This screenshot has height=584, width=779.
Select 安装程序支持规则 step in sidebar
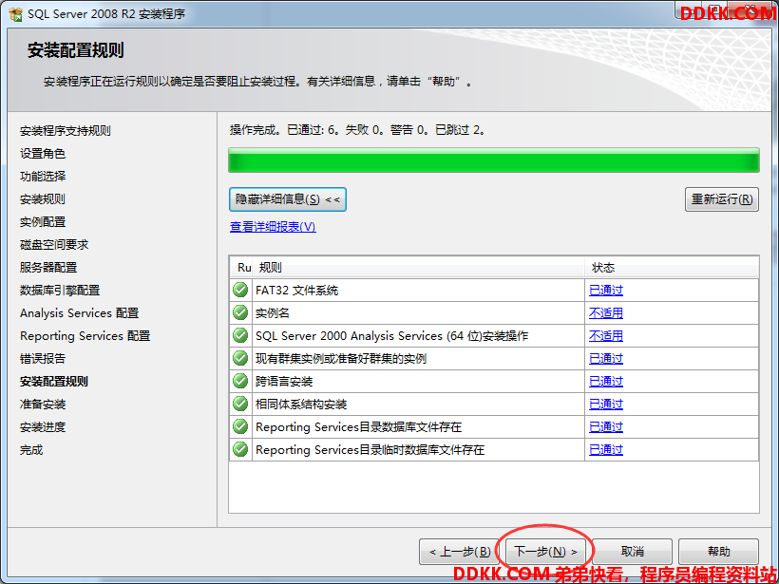coord(66,131)
